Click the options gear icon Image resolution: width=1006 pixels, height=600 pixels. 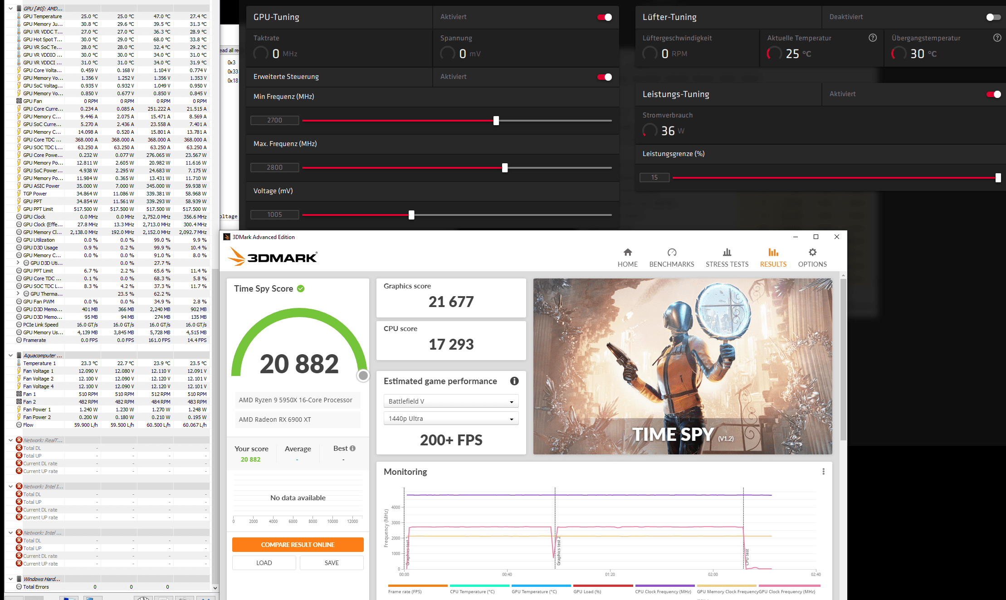point(812,252)
